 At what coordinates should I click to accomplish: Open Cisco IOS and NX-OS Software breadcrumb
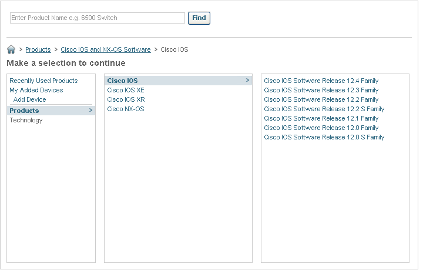coord(106,49)
